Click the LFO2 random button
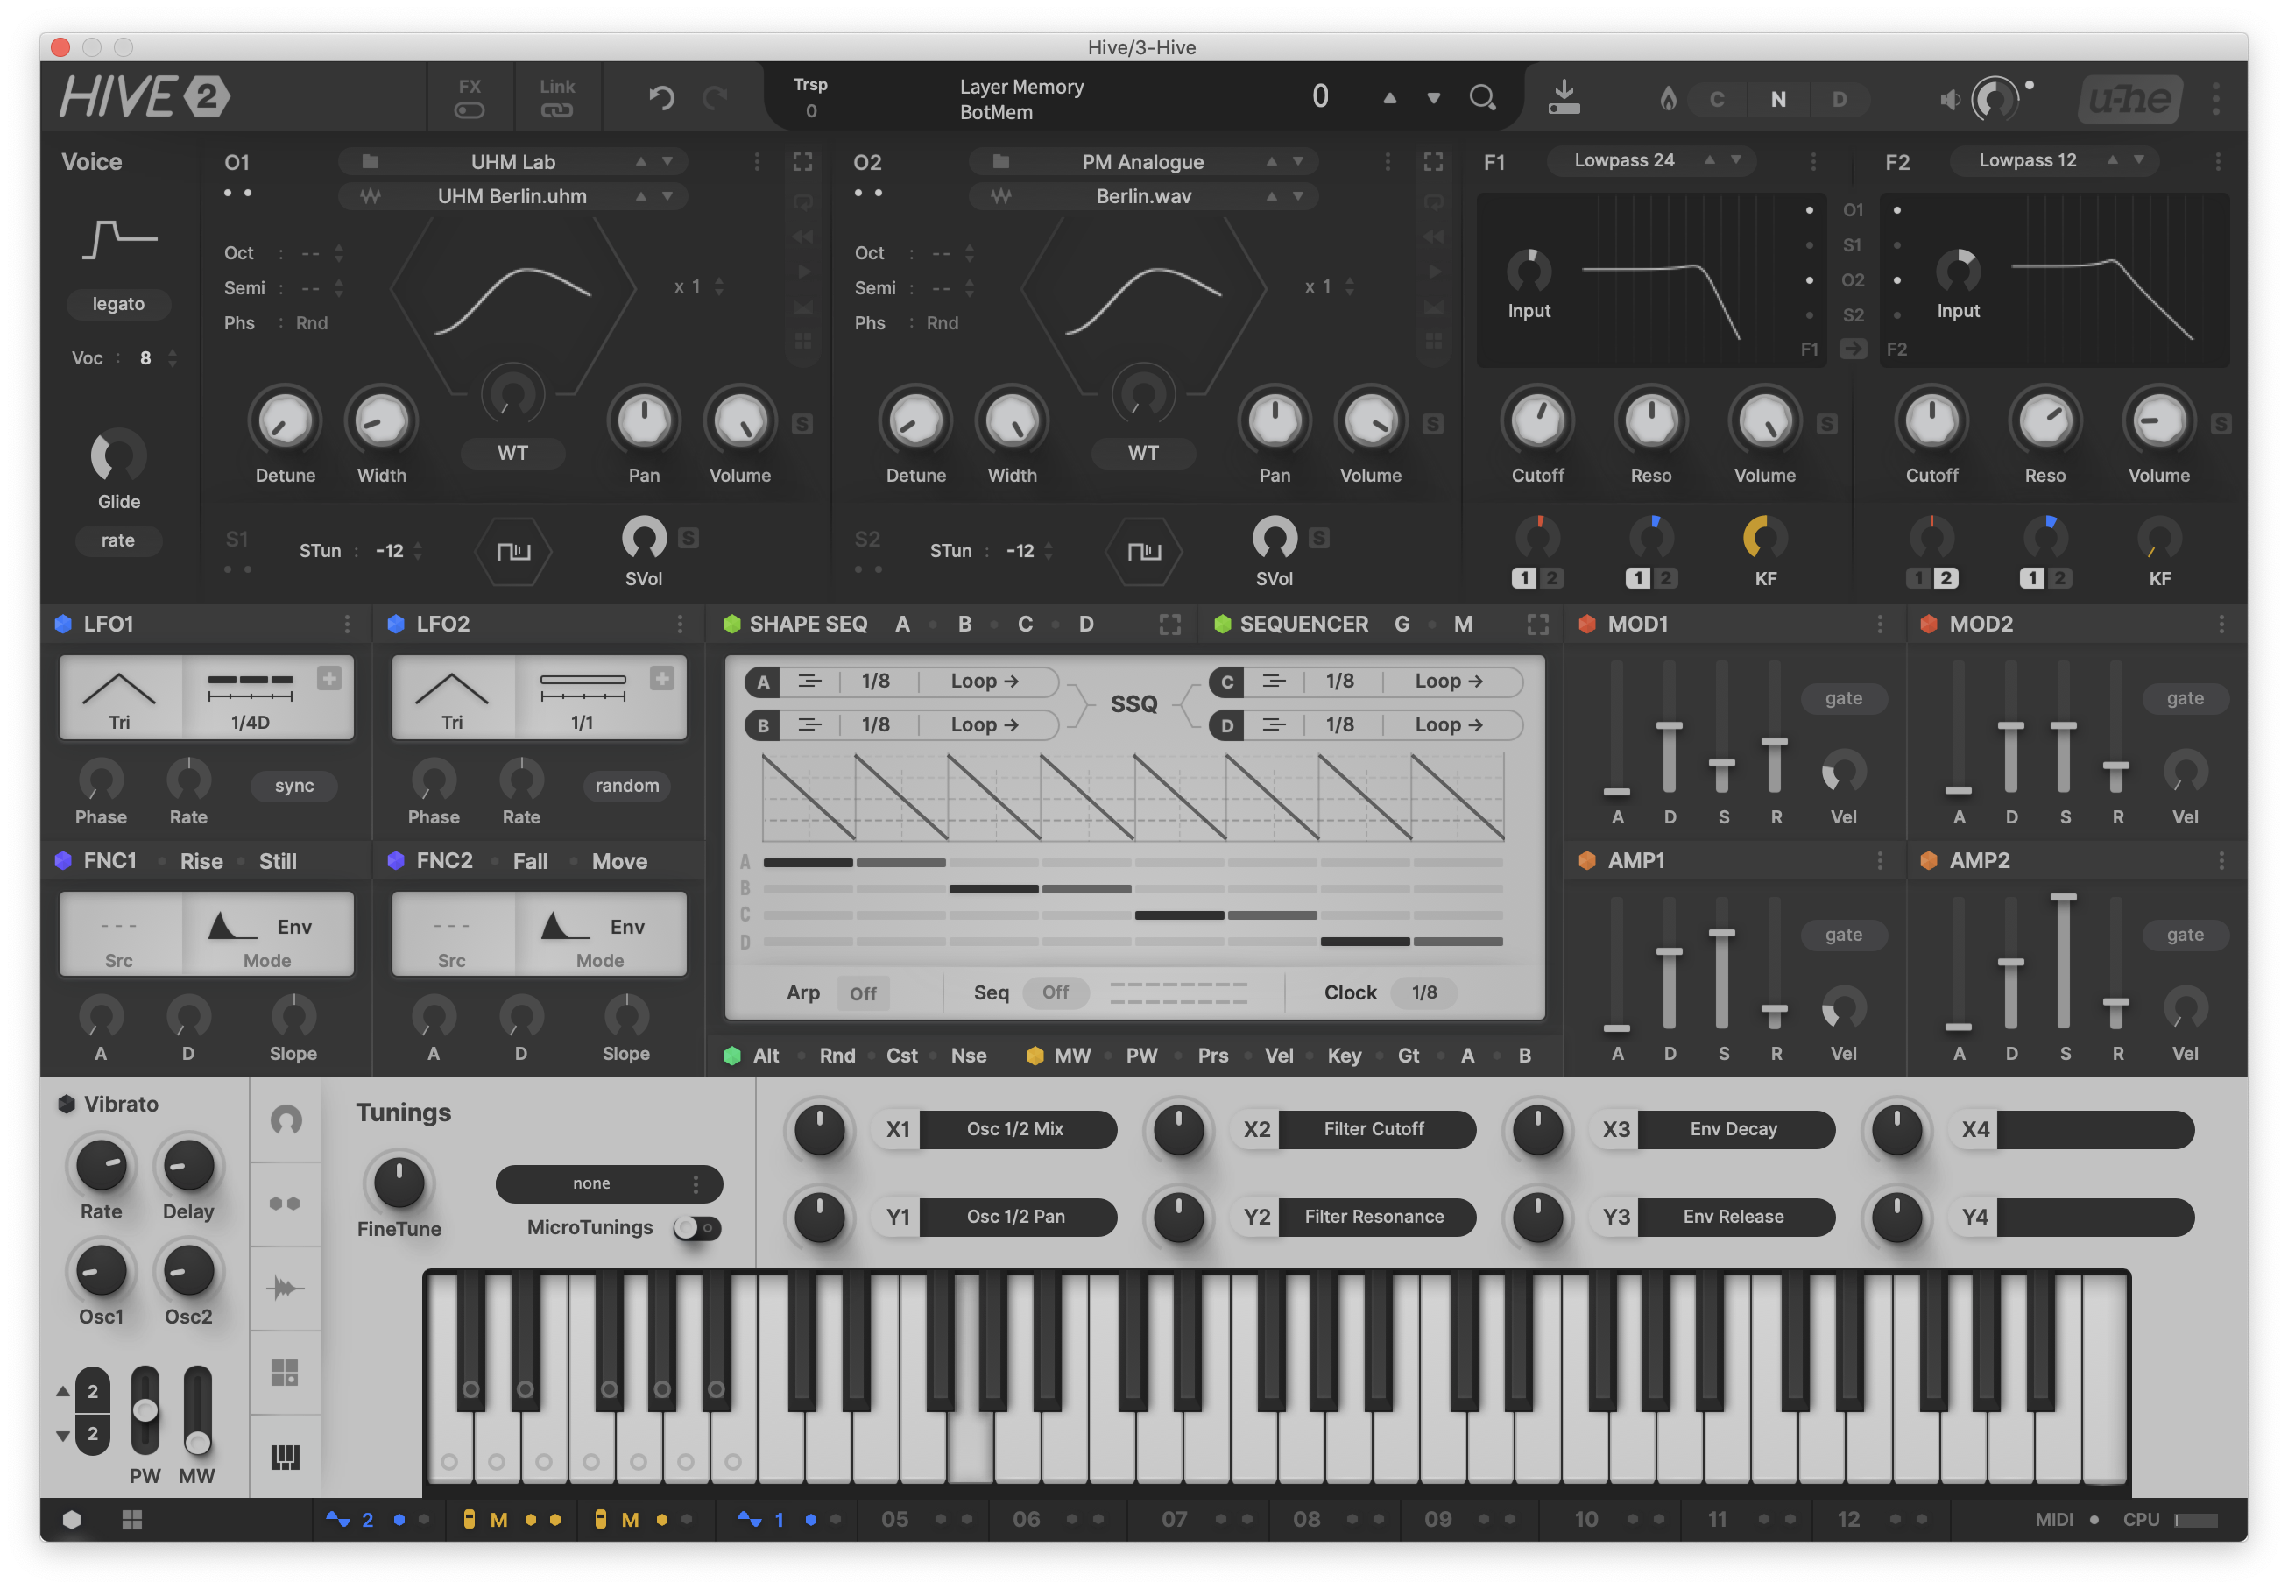2288x1589 pixels. [x=627, y=786]
